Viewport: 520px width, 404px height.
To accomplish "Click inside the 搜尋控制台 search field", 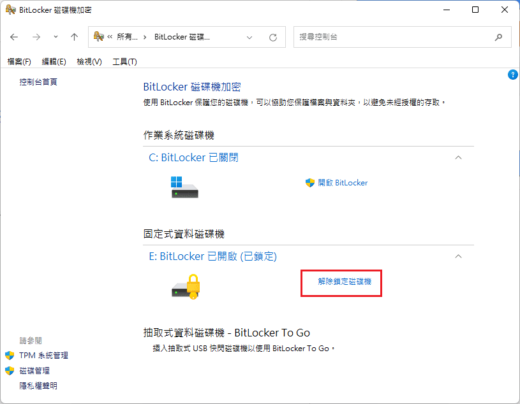I will [x=383, y=37].
